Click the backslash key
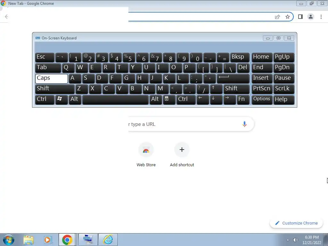328x246 pixels. (x=230, y=68)
